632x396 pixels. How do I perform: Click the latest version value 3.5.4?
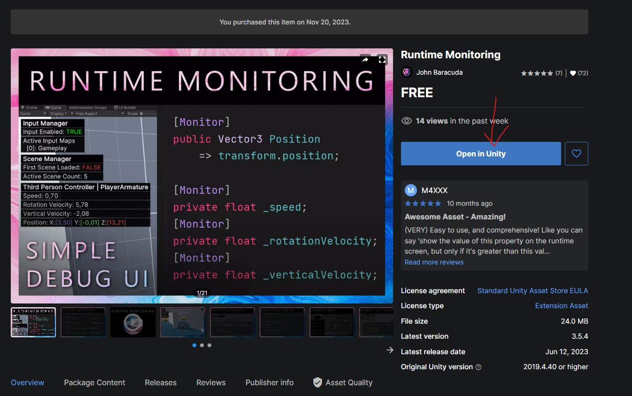pyautogui.click(x=580, y=336)
